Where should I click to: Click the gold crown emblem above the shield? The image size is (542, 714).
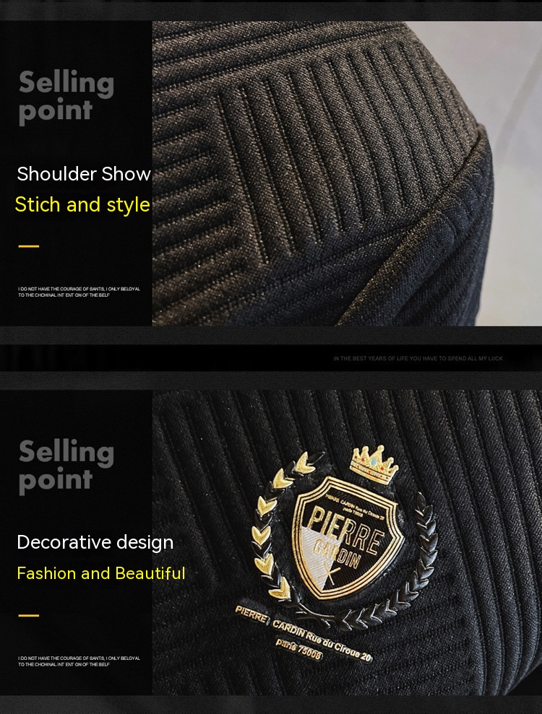click(374, 464)
